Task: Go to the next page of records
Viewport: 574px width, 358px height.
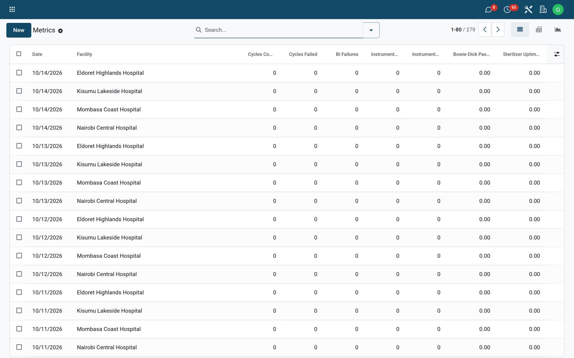Action: [x=498, y=30]
